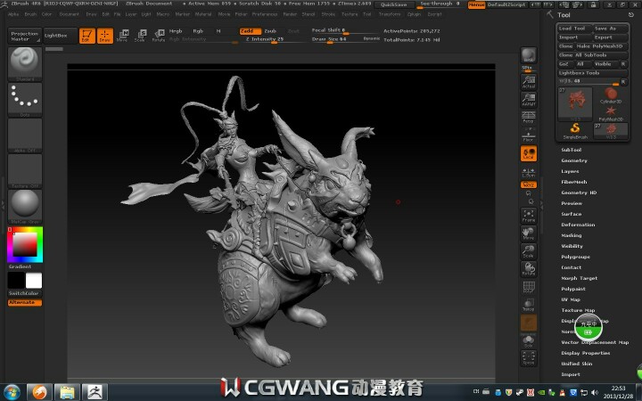
Task: Enable Mrgb color and material mode
Action: pyautogui.click(x=176, y=31)
